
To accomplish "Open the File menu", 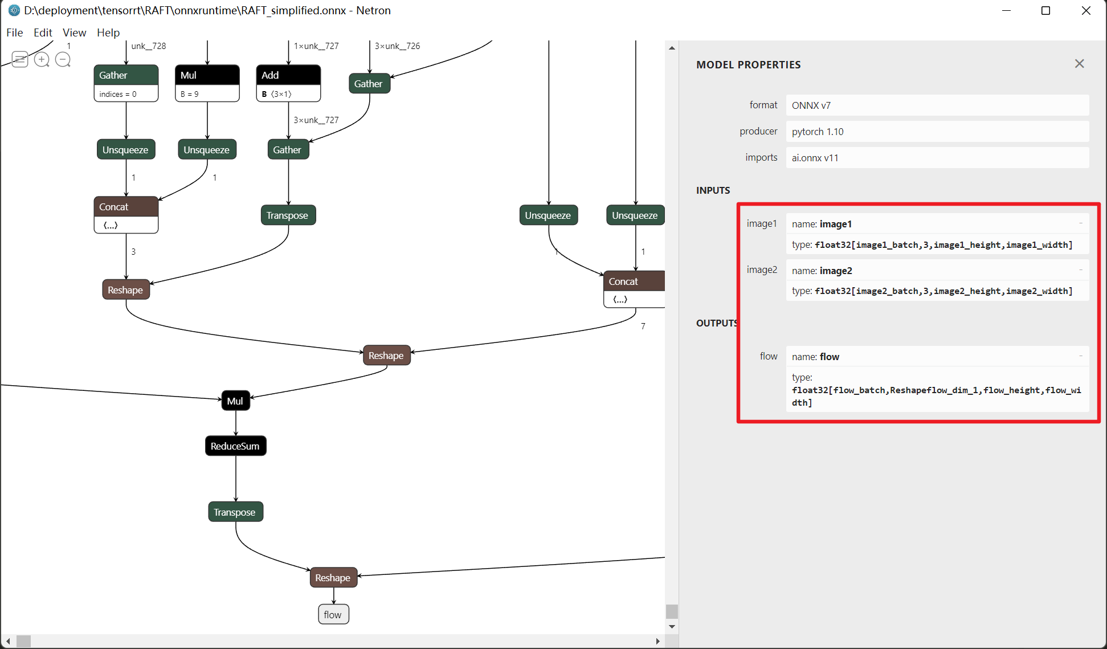I will [15, 32].
